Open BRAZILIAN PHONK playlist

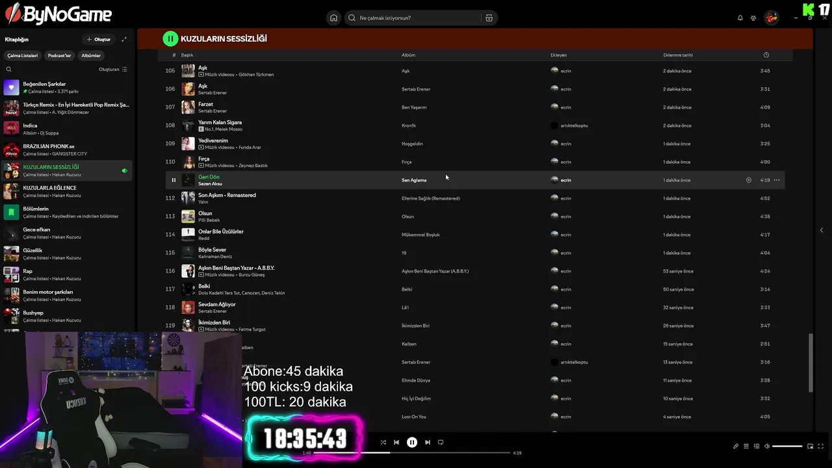click(x=68, y=150)
